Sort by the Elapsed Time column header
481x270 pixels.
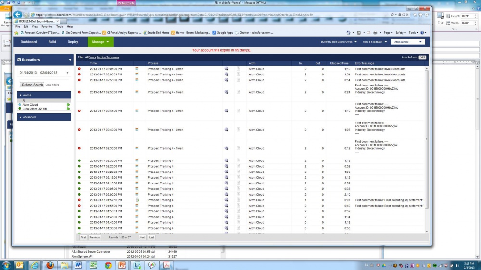coord(339,63)
